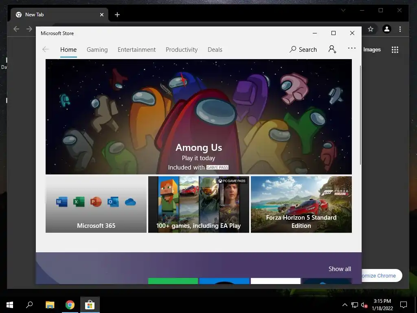Open the Home tab in Microsoft Store
The image size is (417, 313).
(68, 49)
